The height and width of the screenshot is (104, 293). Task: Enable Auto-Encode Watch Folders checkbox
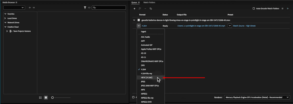point(254,9)
